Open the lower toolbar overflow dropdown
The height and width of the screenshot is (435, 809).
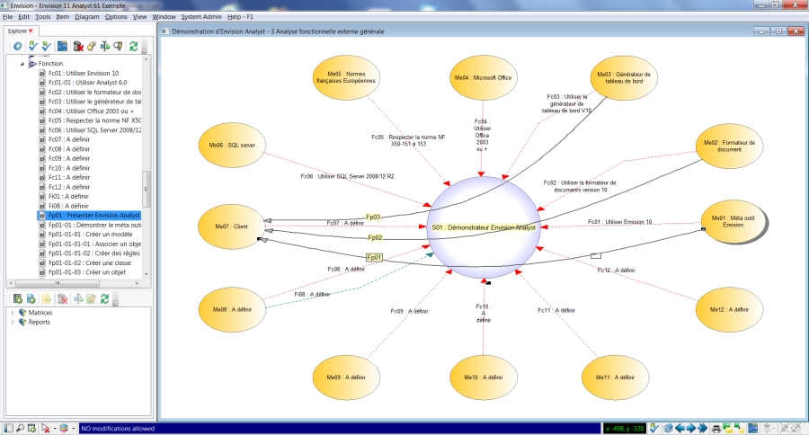[116, 300]
